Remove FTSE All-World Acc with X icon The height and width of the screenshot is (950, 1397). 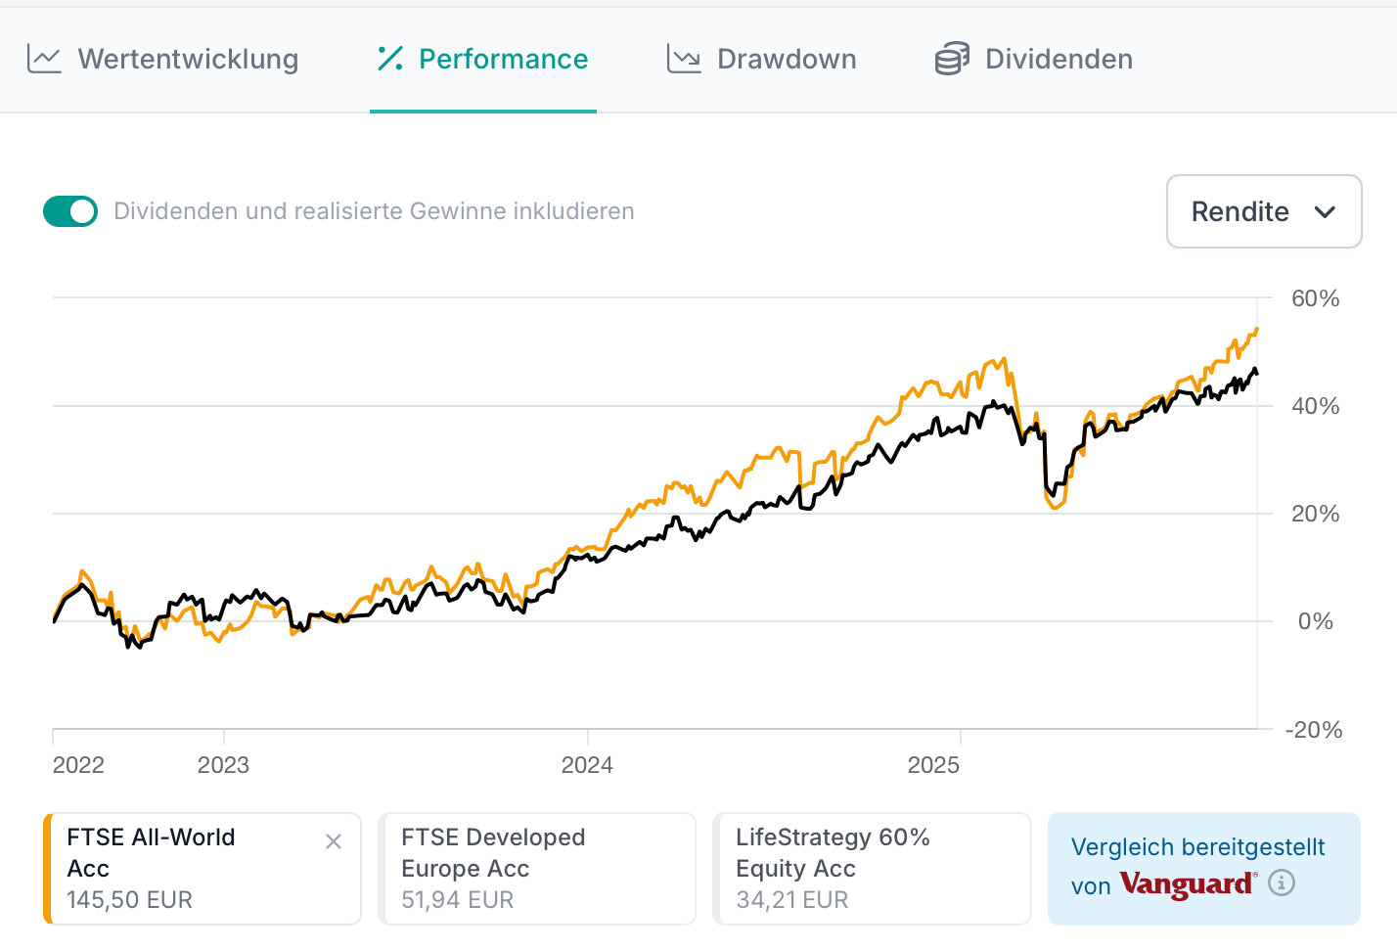click(334, 841)
